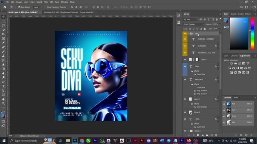Expand the Group 6 folder
Image resolution: width=257 pixels, height=144 pixels.
(189, 131)
